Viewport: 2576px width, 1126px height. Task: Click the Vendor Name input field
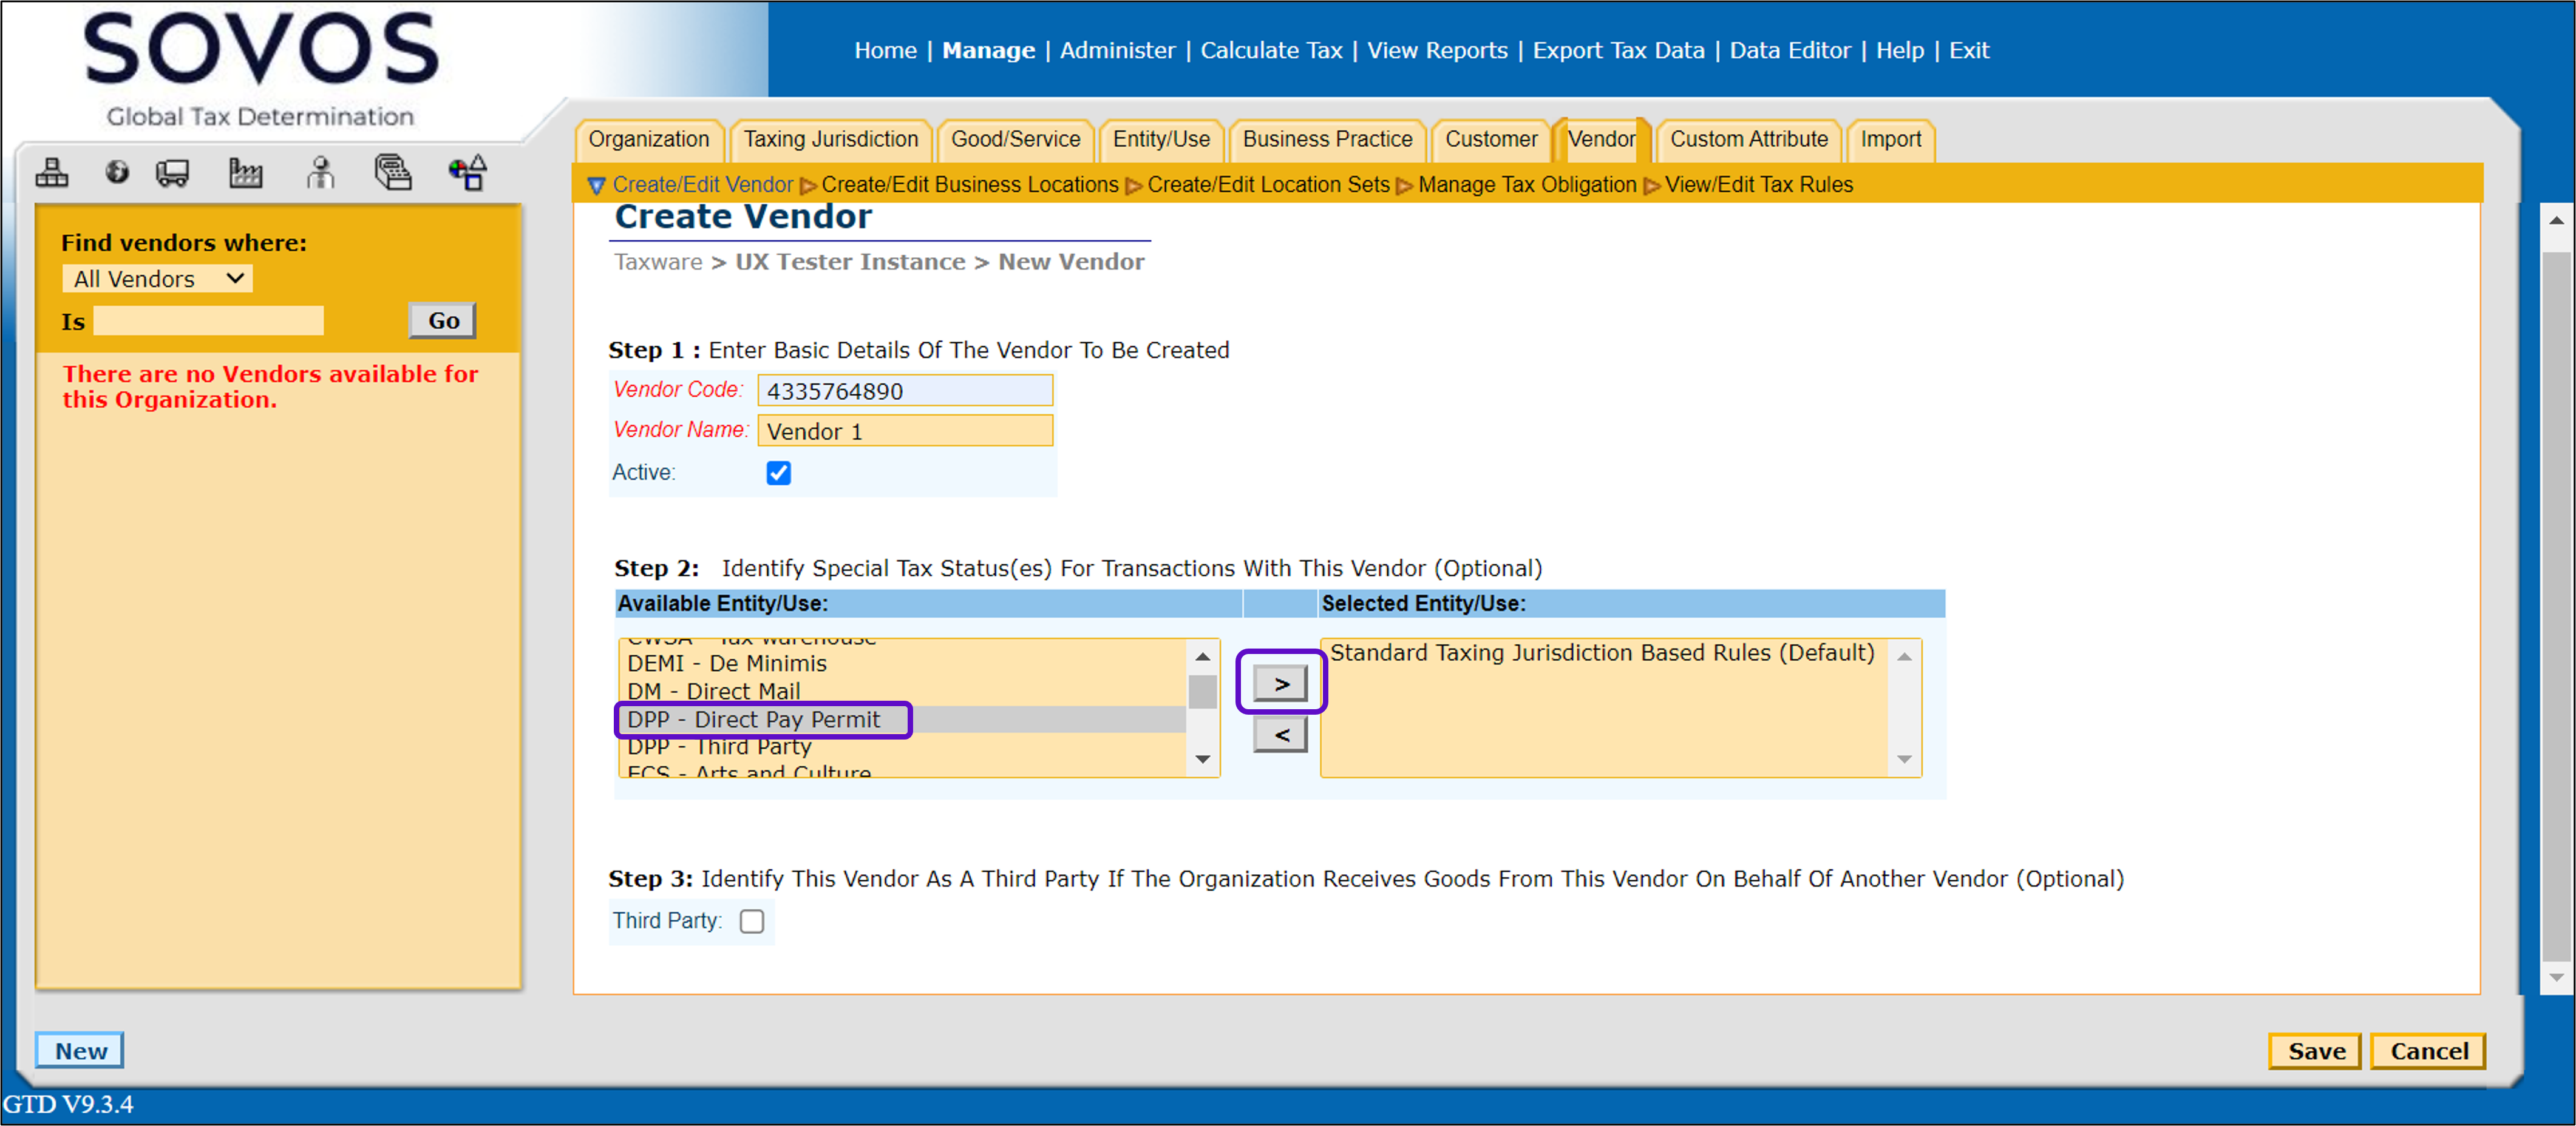tap(904, 431)
